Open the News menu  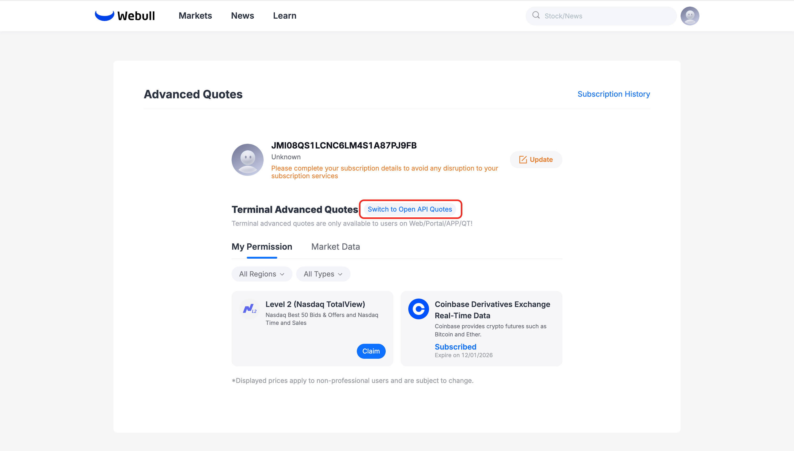[242, 16]
